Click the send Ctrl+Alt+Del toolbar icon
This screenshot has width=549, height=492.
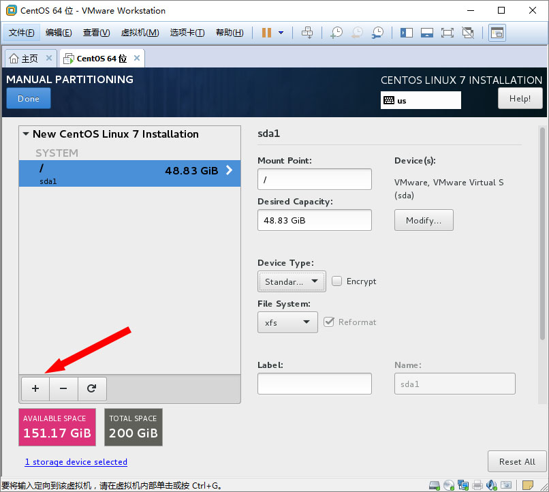click(x=307, y=33)
